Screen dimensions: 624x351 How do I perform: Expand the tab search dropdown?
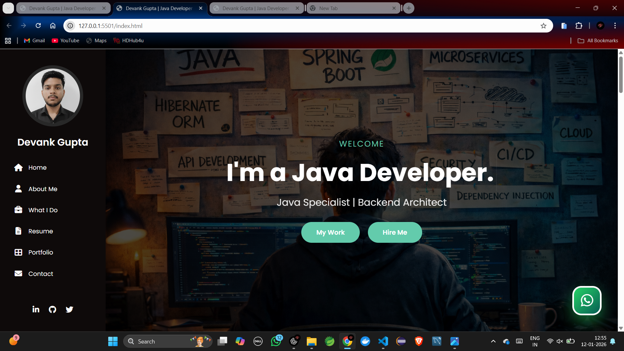coord(8,8)
